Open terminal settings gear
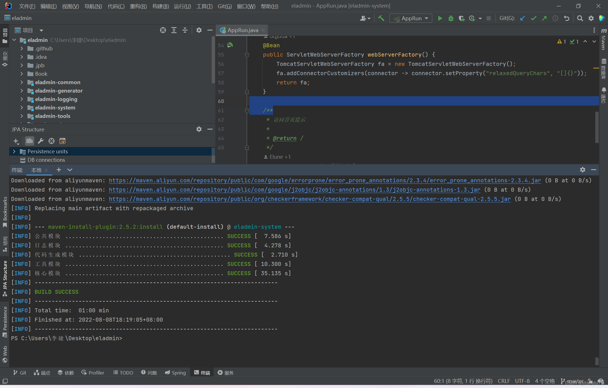The width and height of the screenshot is (608, 388). pyautogui.click(x=583, y=170)
